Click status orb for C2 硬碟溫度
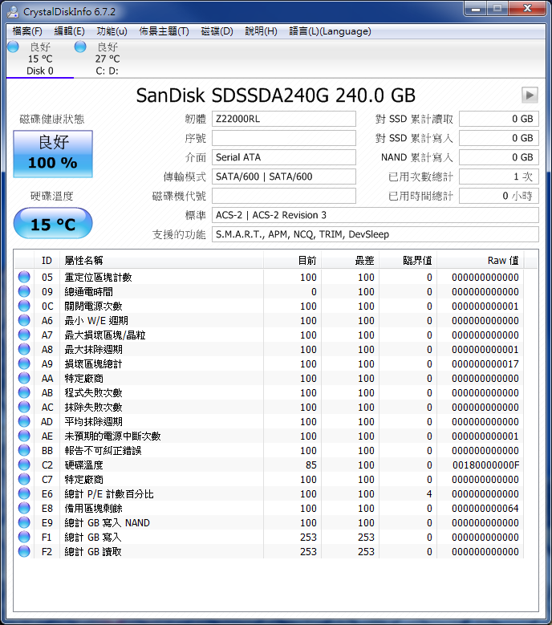 [24, 465]
